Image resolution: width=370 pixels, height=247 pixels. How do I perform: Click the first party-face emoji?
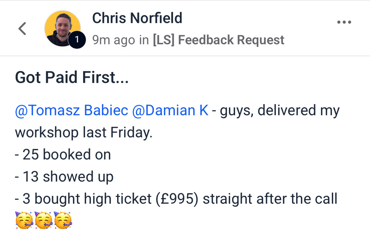[x=24, y=220]
